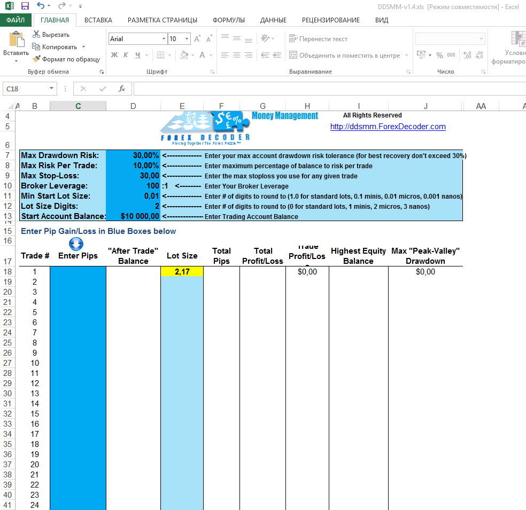Switch to the ДАННЫЕ tab
526x510 pixels.
coord(273,20)
